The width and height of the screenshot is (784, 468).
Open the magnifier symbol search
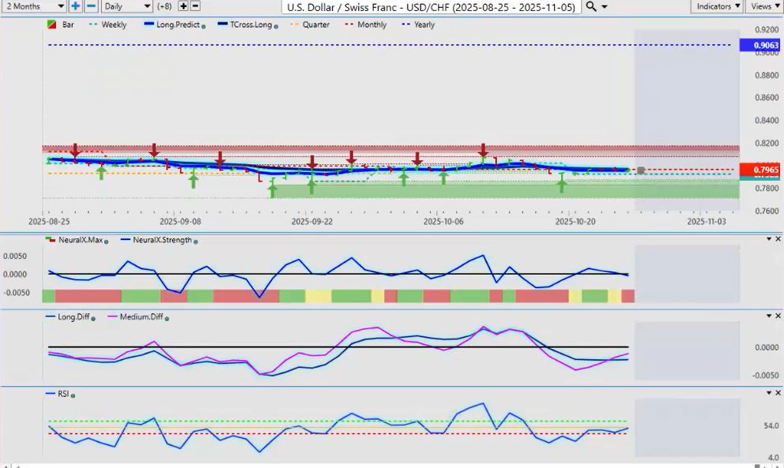click(591, 6)
